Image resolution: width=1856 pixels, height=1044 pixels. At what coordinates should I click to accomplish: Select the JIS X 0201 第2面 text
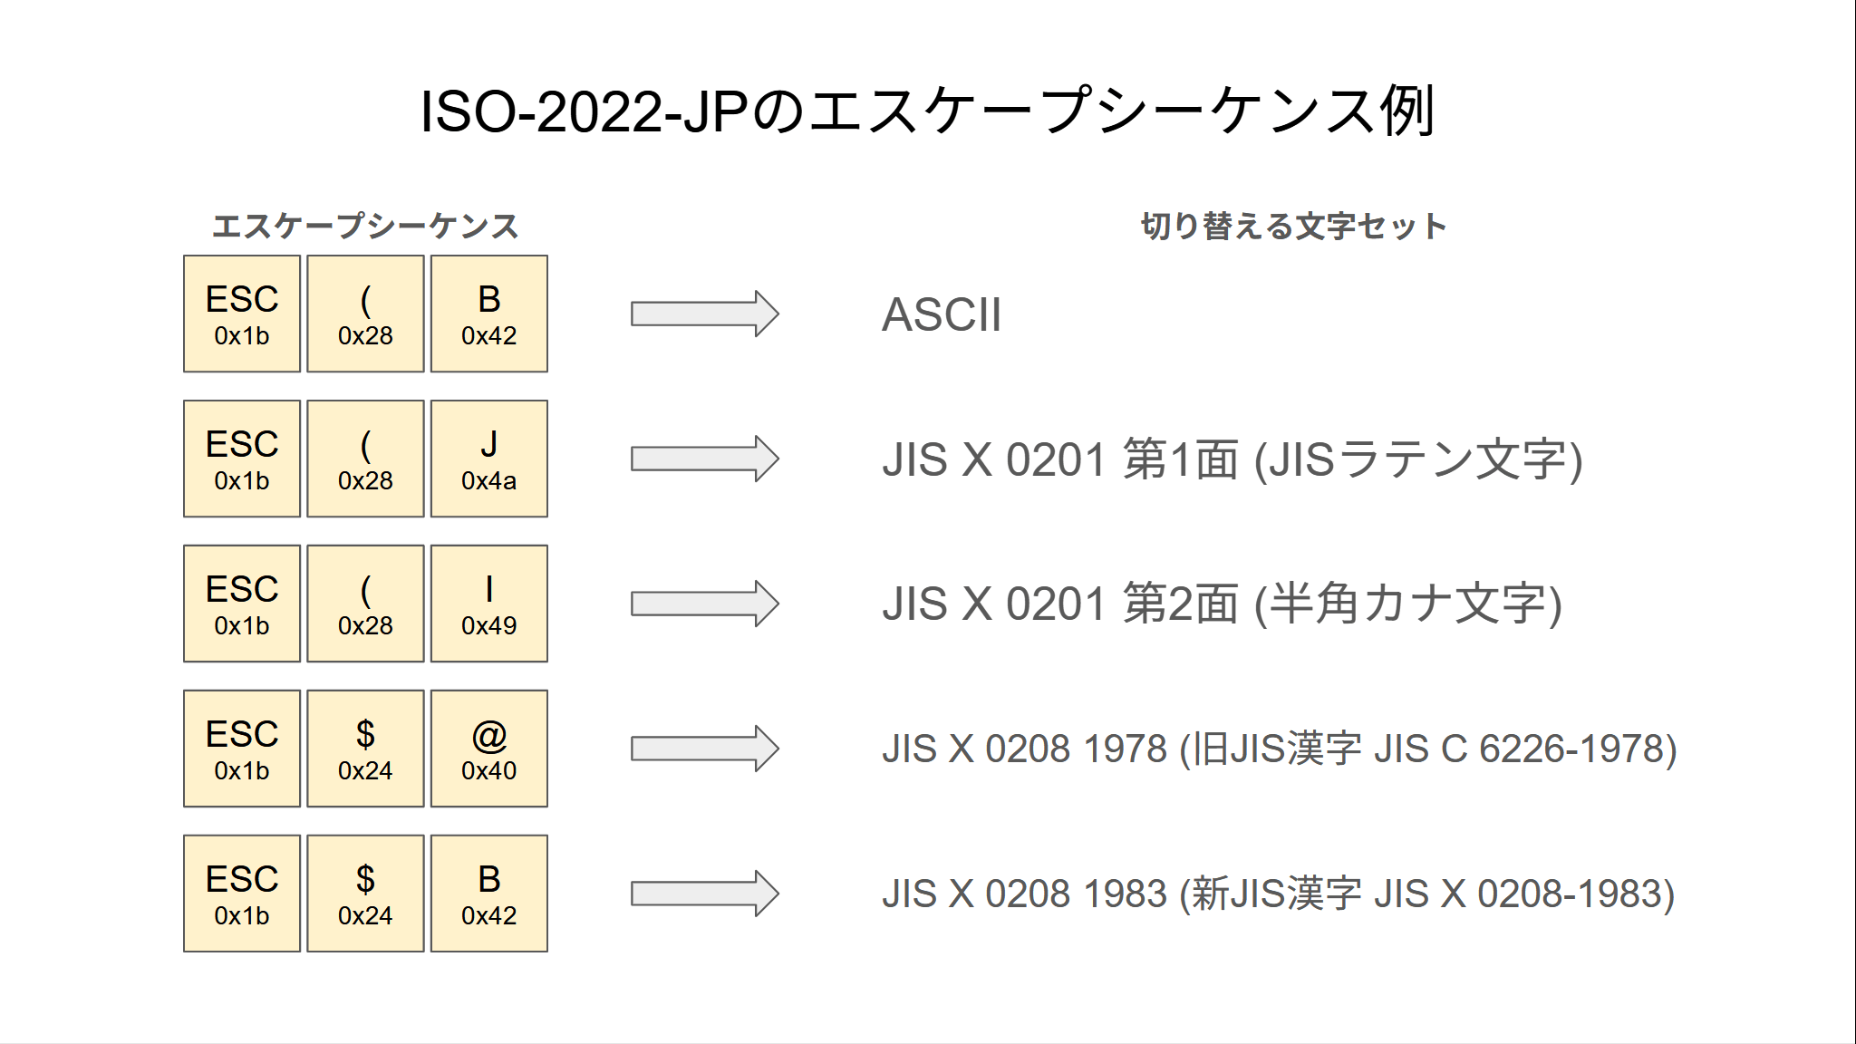coord(1060,604)
